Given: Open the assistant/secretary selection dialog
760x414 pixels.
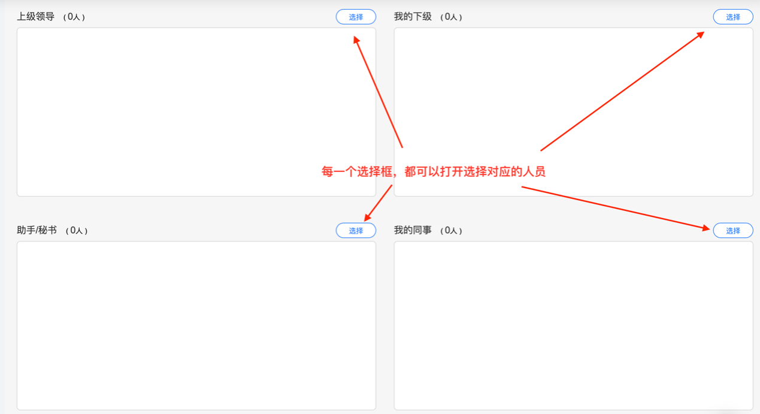Looking at the screenshot, I should (356, 230).
